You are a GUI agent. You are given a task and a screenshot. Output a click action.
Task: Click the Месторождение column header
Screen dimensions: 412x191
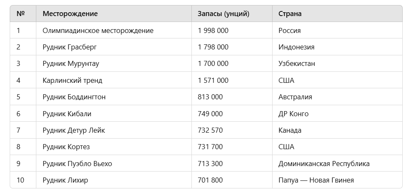(70, 14)
